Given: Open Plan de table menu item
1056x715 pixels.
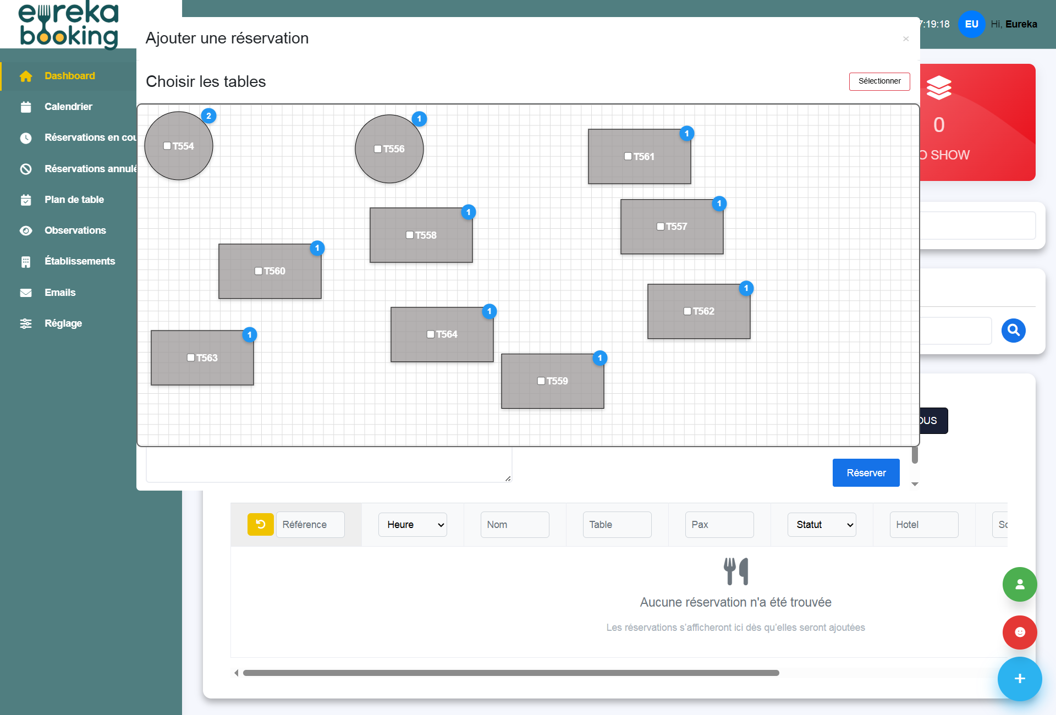Looking at the screenshot, I should point(74,200).
